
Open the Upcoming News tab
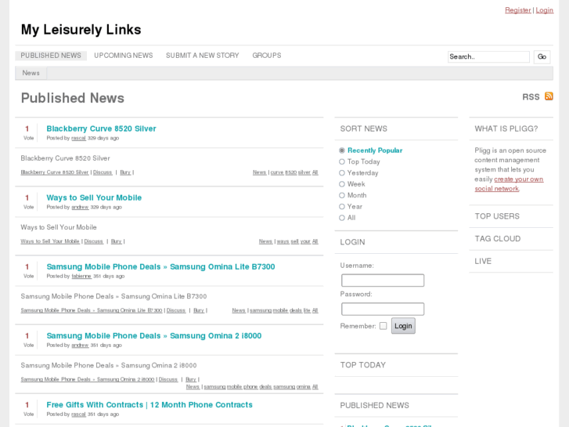pyautogui.click(x=124, y=56)
